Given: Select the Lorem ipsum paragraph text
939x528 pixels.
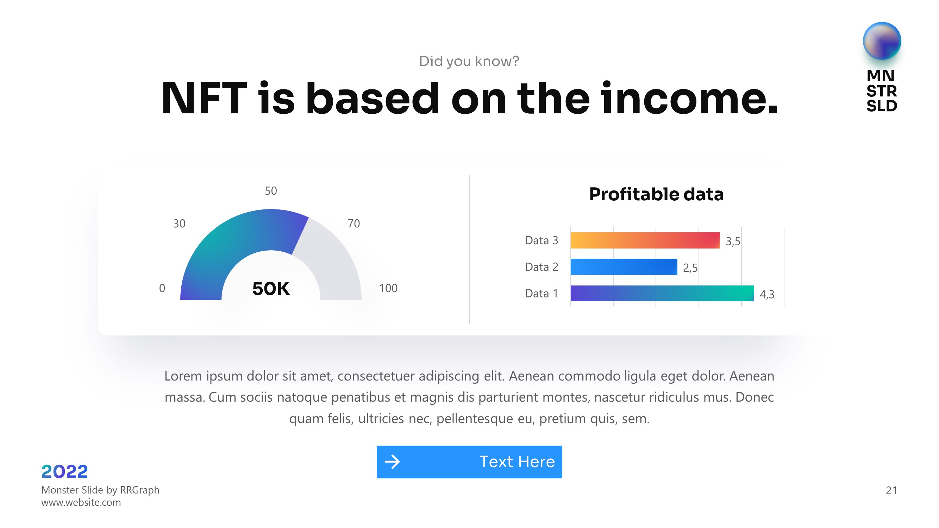Looking at the screenshot, I should (x=469, y=397).
